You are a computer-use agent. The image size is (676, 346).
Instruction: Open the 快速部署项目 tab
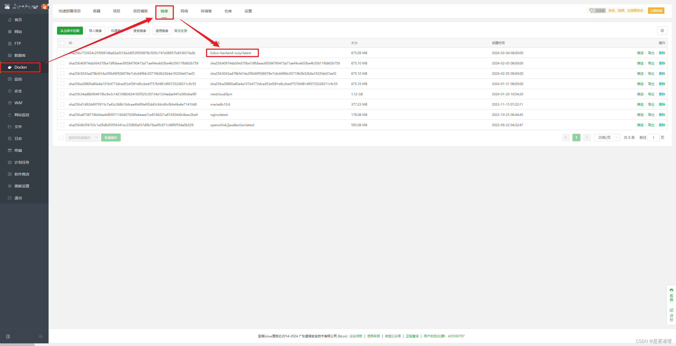click(x=70, y=11)
